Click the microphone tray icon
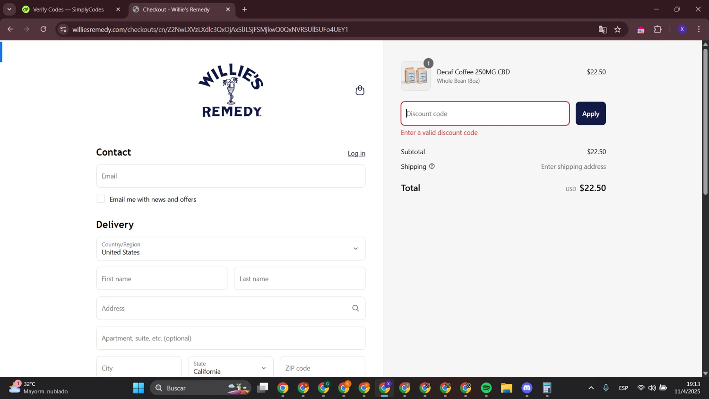This screenshot has height=399, width=709. (606, 388)
